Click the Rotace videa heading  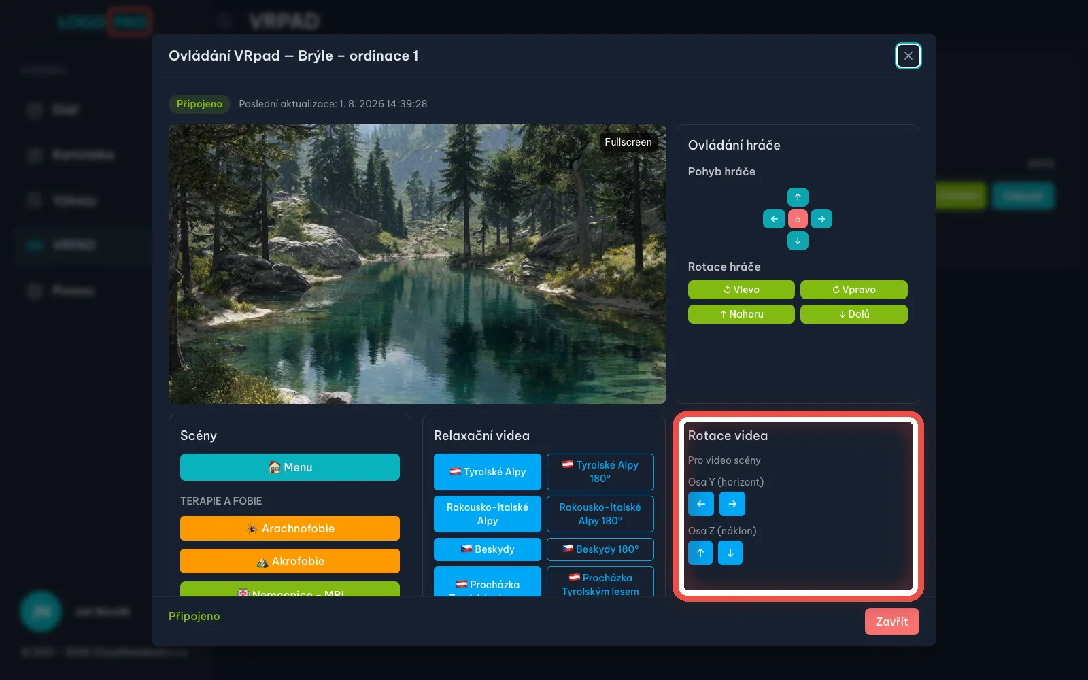pos(728,435)
